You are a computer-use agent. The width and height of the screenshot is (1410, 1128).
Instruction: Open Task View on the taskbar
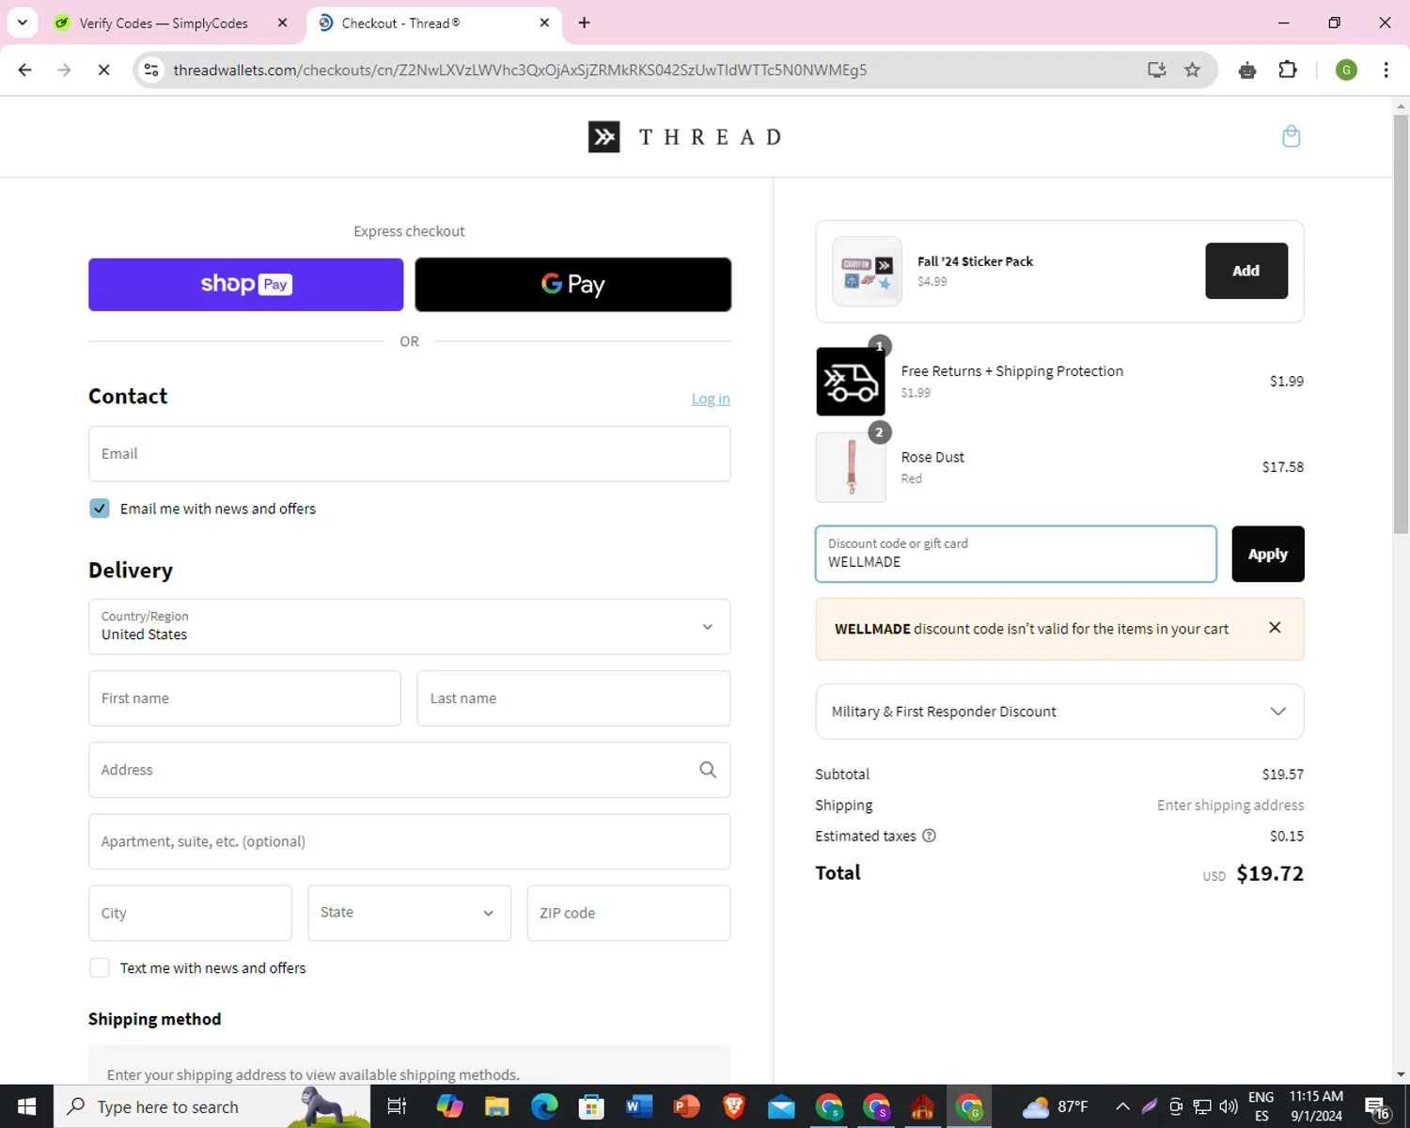tap(397, 1106)
